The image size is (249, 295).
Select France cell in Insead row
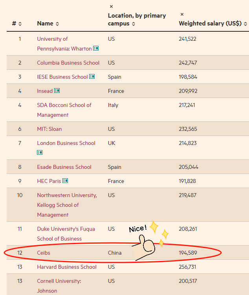pos(116,91)
